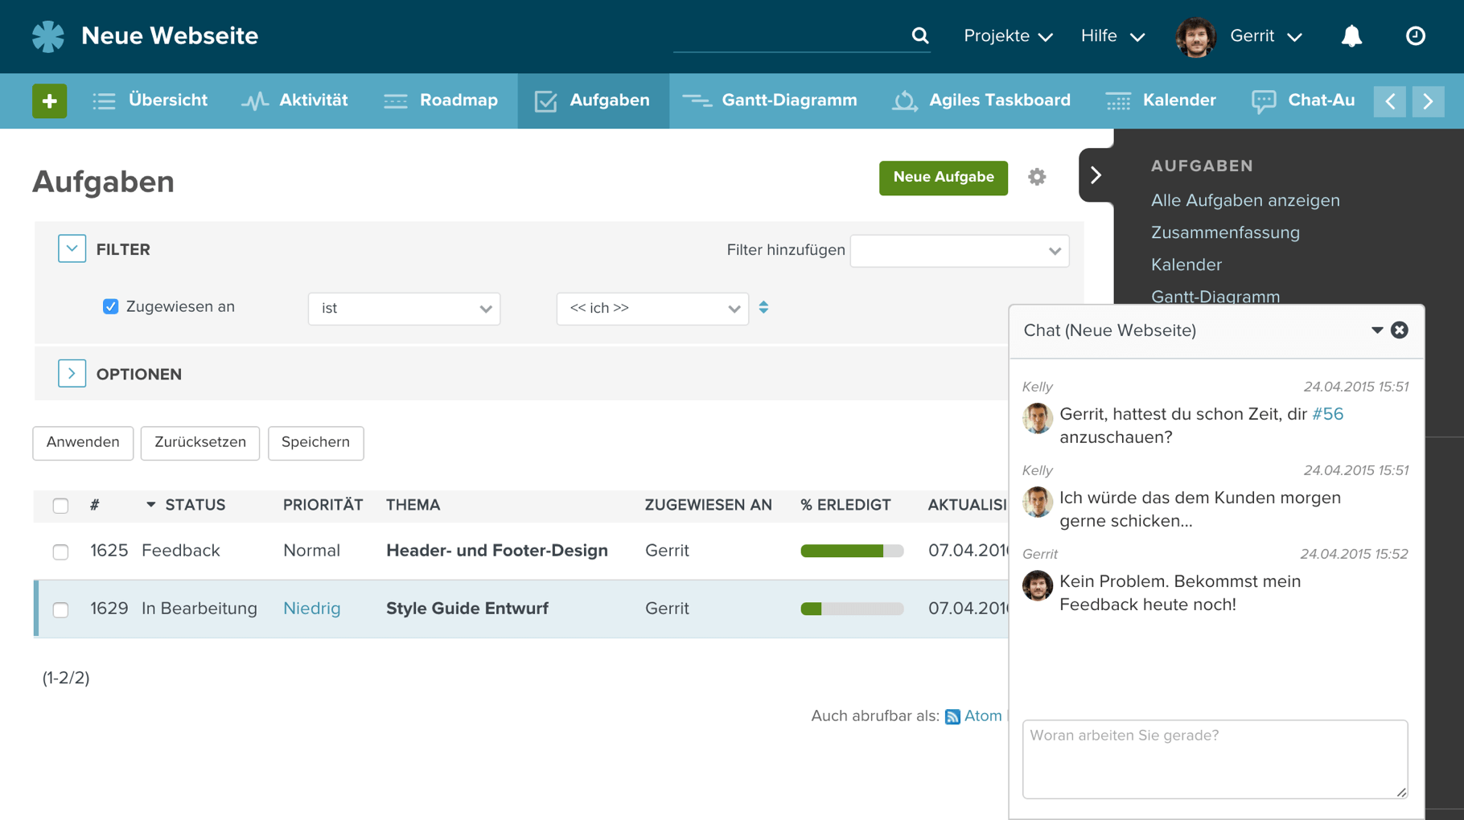The height and width of the screenshot is (820, 1464).
Task: Click the Atom feed icon
Action: (x=954, y=715)
